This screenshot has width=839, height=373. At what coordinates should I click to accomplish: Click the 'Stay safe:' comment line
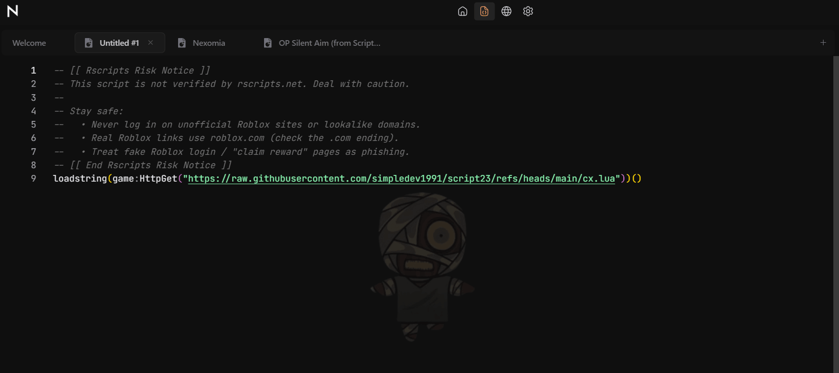[x=89, y=111]
